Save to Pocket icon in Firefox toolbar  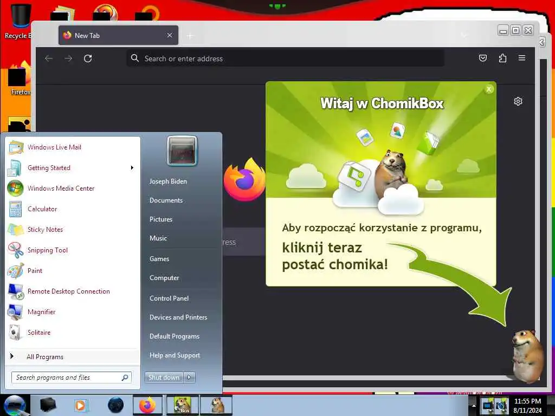(483, 58)
